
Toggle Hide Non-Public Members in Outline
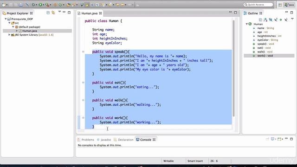click(x=281, y=19)
